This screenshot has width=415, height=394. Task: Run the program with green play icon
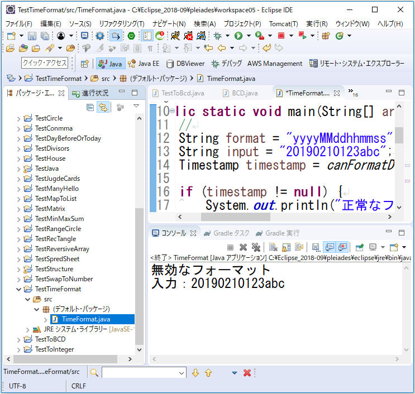coord(238,36)
